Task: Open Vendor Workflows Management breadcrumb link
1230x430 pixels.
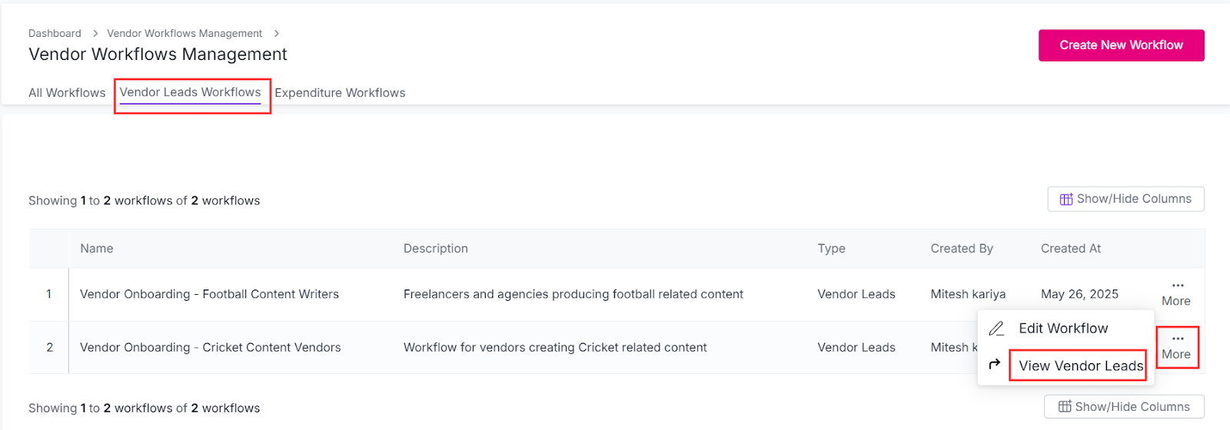Action: click(184, 34)
